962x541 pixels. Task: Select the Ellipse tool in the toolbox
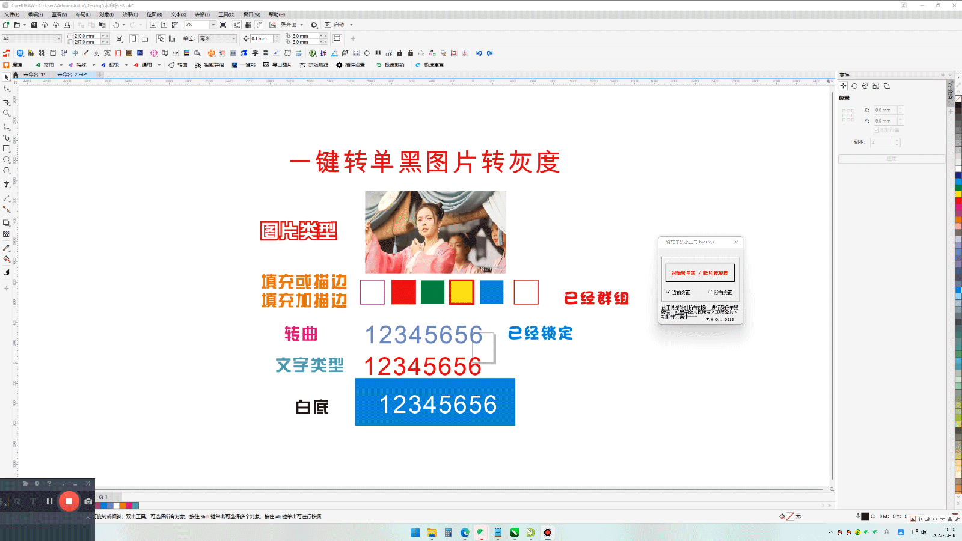(x=7, y=160)
